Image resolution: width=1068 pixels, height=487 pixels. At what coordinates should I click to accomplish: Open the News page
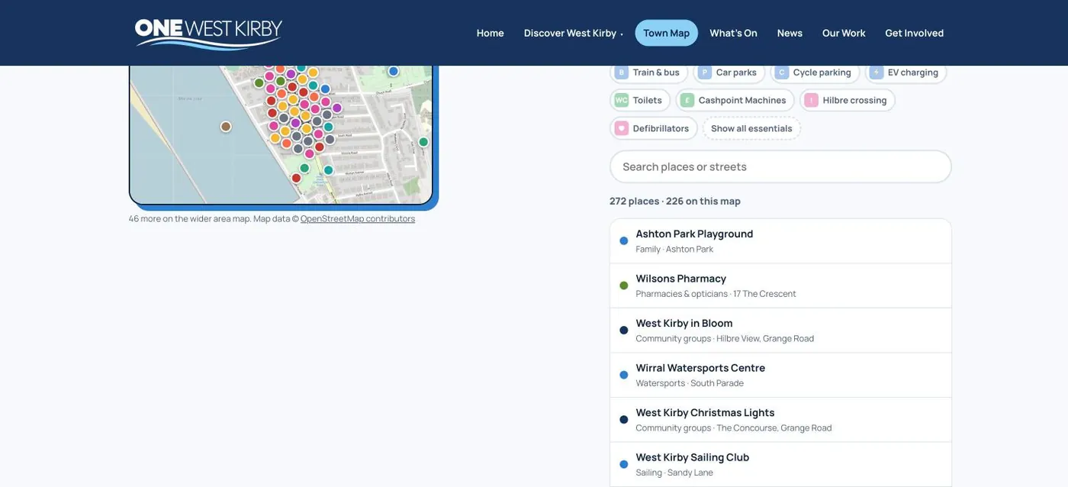point(790,33)
